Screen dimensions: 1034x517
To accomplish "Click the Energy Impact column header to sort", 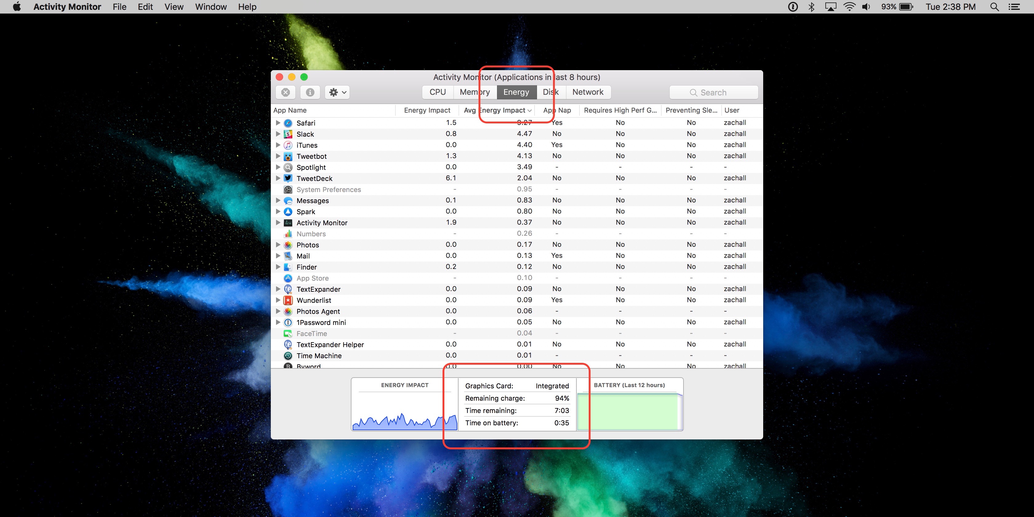I will click(x=427, y=110).
